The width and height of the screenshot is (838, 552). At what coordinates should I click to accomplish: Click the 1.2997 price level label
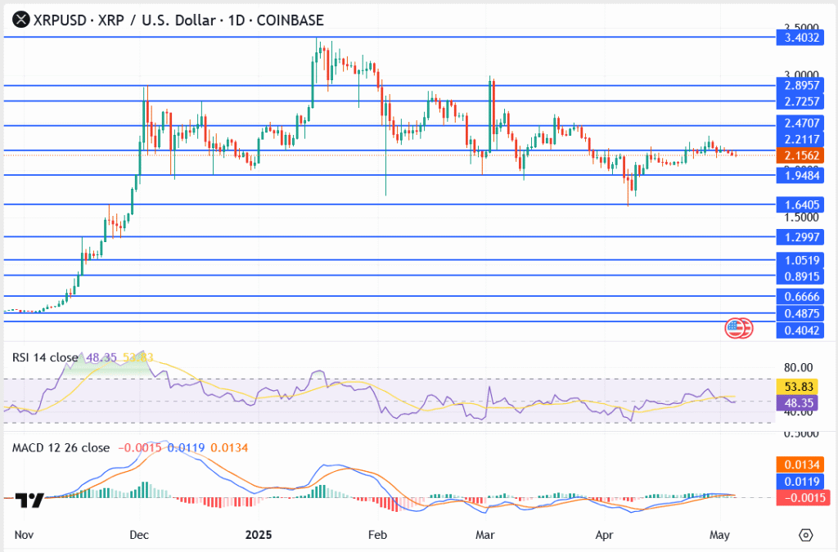tap(802, 236)
